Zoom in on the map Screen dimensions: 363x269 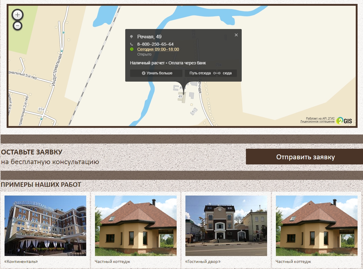click(x=18, y=15)
